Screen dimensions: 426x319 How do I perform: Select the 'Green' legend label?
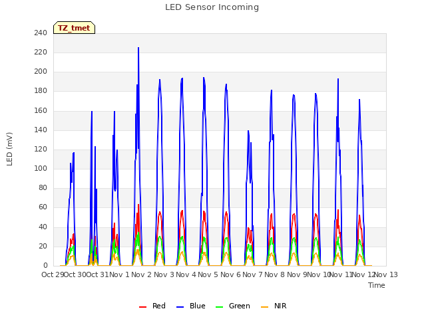(x=240, y=306)
